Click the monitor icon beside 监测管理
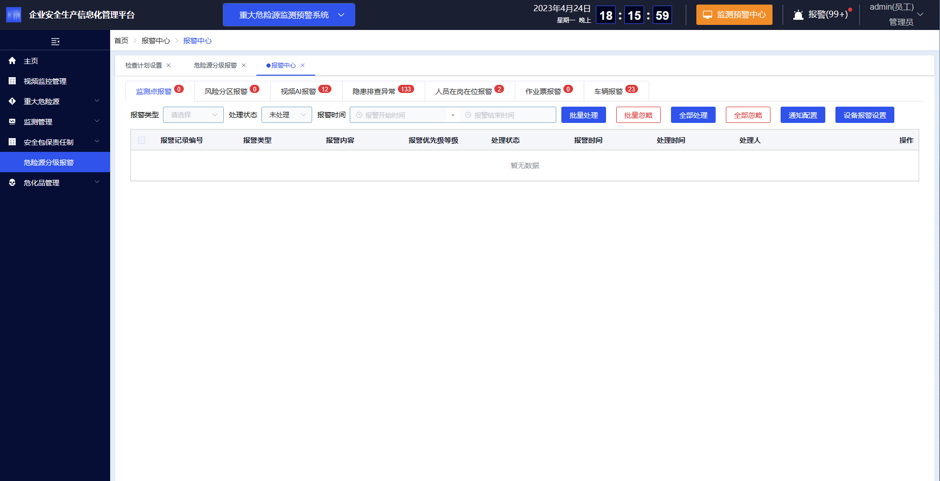Viewport: 940px width, 481px height. [12, 122]
